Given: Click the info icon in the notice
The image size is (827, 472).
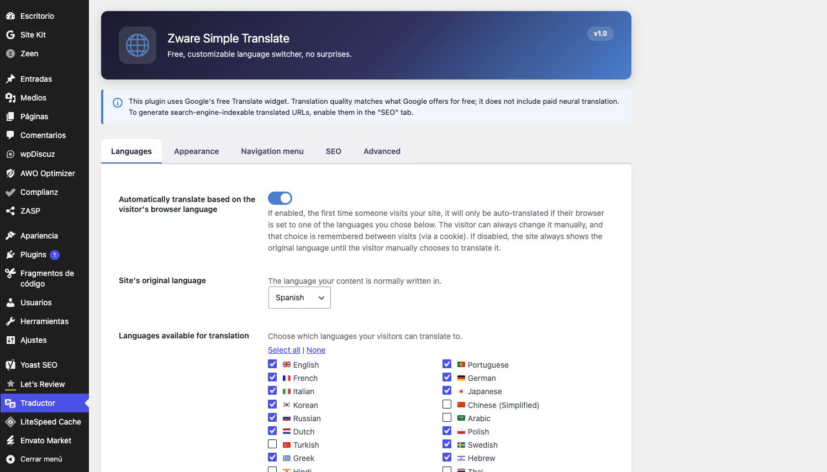Looking at the screenshot, I should [x=118, y=103].
